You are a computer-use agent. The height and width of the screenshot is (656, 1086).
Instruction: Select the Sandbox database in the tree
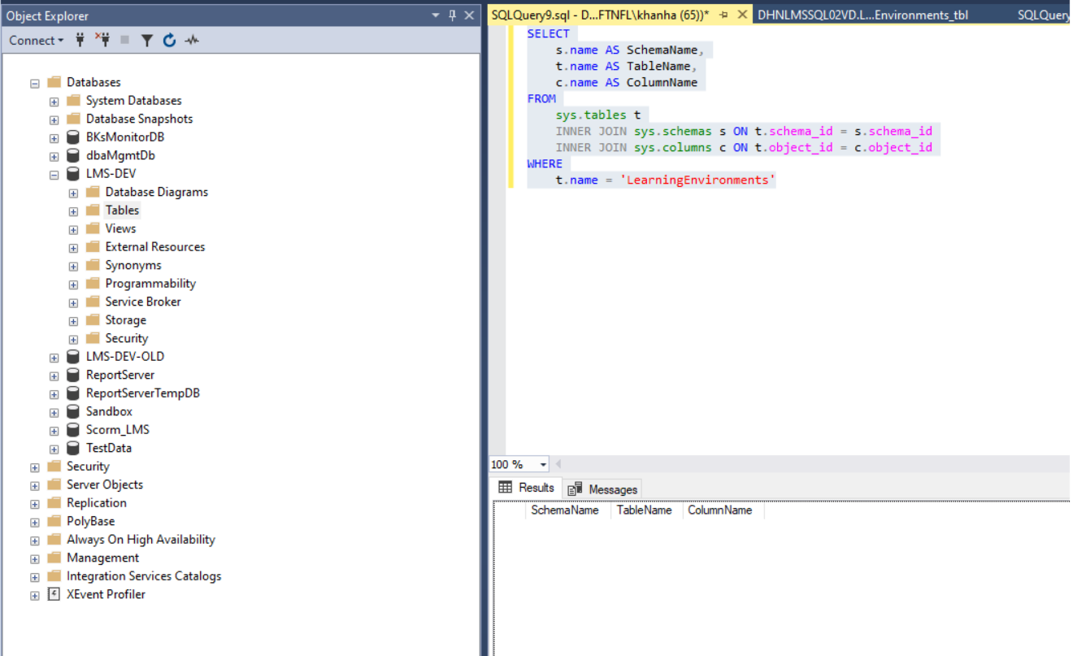(x=109, y=411)
